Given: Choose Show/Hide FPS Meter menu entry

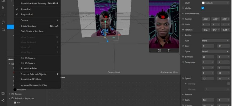Looking at the screenshot, I should pos(31,79).
